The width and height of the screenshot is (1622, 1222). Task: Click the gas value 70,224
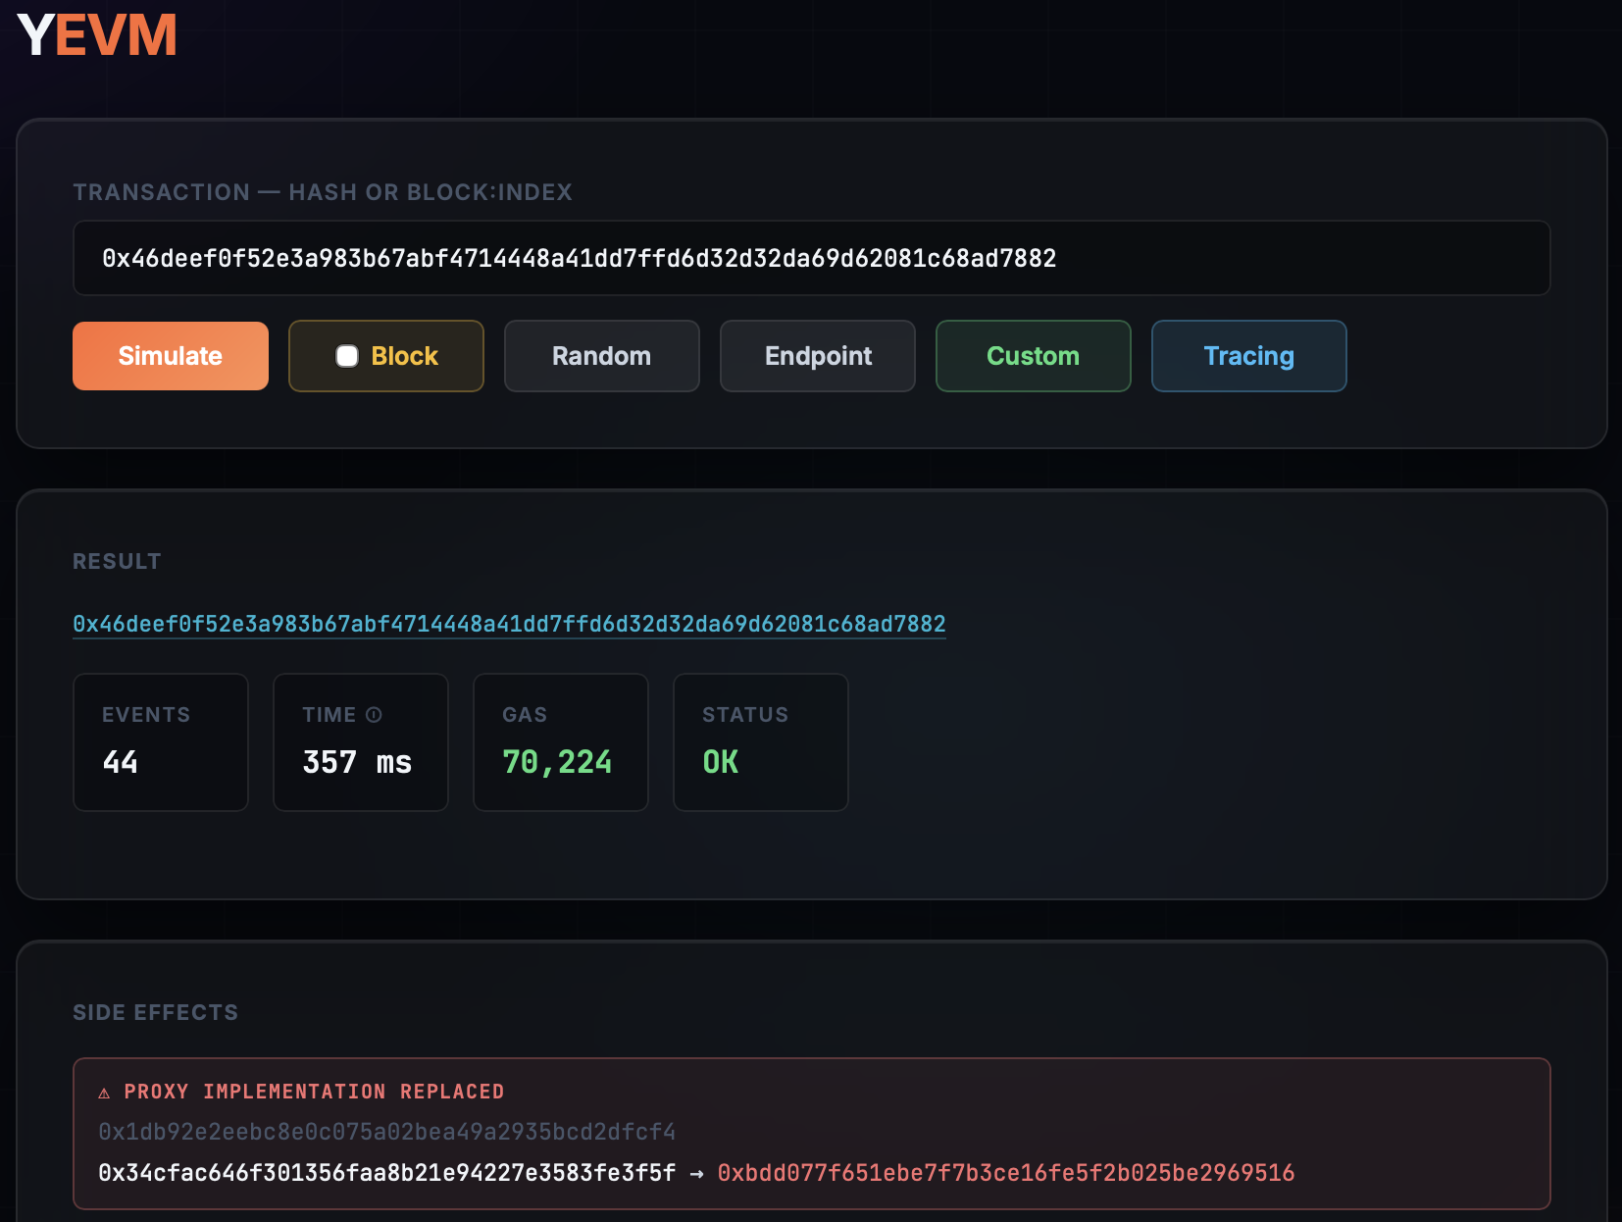coord(557,762)
